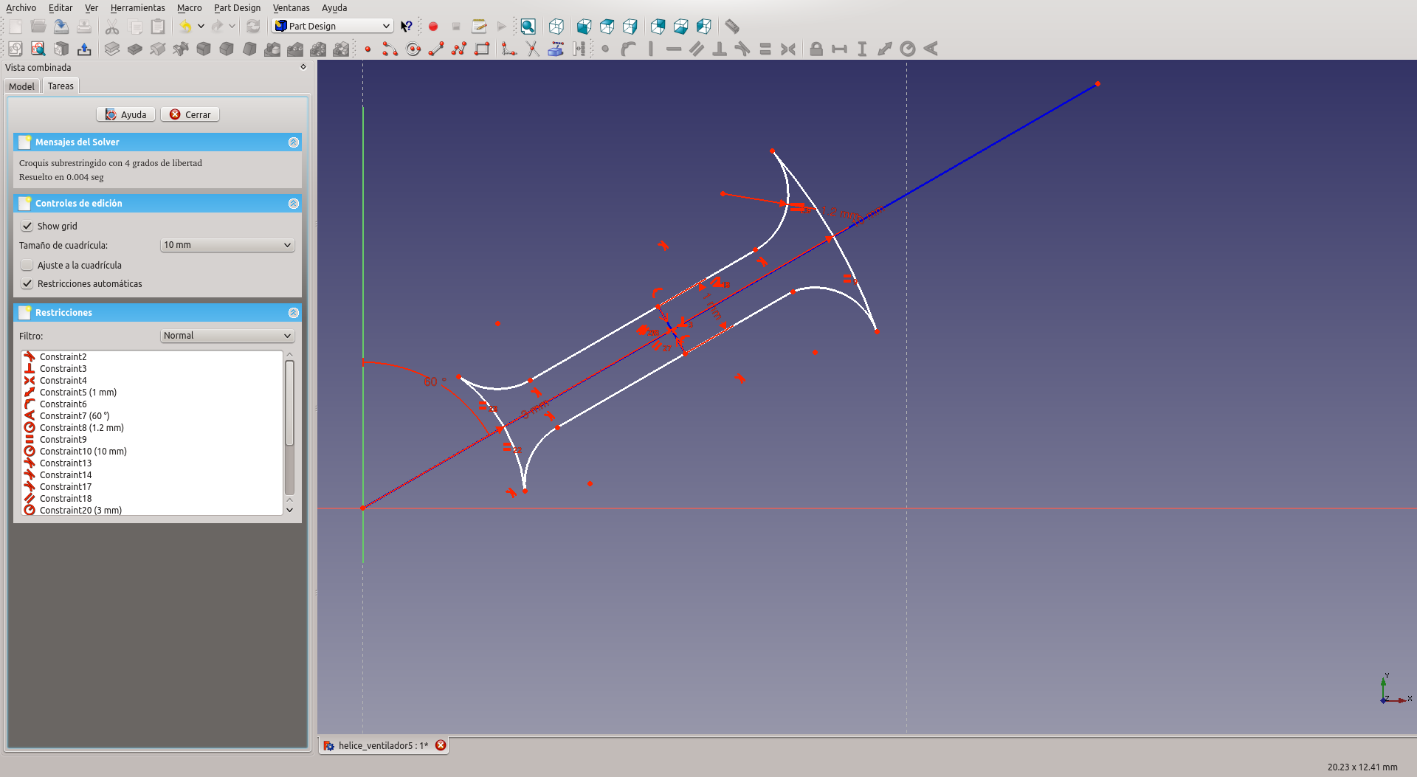Apply symmetric constraint icon

(x=788, y=49)
